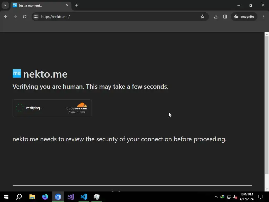Click the Cloudflare logo
Screen dimensions: 269x202
(77, 106)
